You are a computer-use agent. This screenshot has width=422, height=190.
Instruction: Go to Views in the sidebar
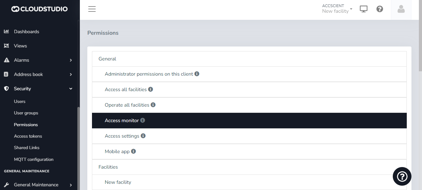tap(21, 46)
